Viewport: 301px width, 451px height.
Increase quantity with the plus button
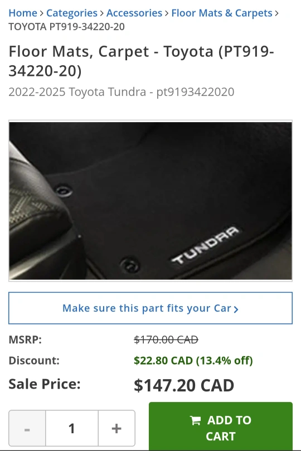pos(116,428)
